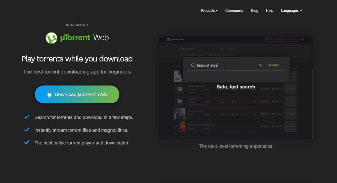The image size is (337, 183).
Task: Click 'The best torrent downloading app for beginners'
Action: pos(77,72)
